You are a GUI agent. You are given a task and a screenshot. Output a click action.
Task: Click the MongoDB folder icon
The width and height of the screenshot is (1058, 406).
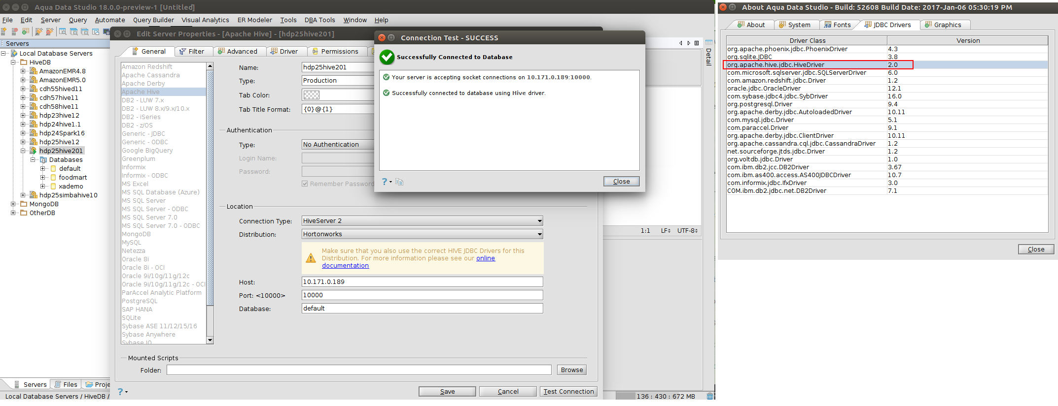click(x=24, y=204)
